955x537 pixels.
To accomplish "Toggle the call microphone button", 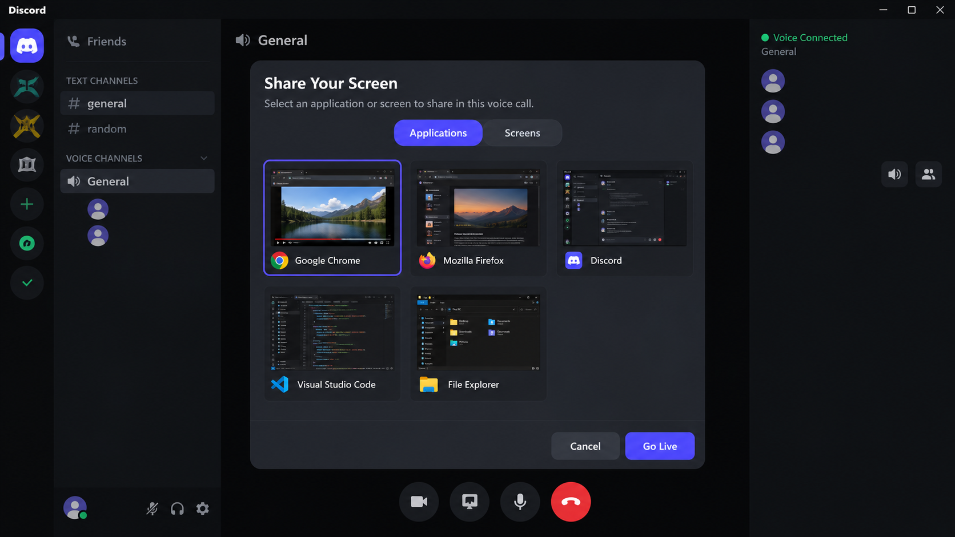I will click(520, 502).
